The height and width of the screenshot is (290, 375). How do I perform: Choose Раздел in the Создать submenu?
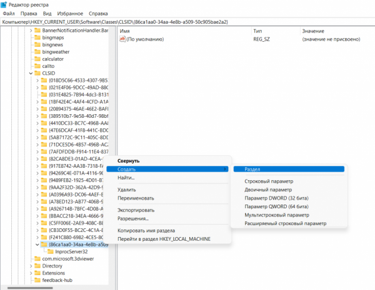[289, 169]
